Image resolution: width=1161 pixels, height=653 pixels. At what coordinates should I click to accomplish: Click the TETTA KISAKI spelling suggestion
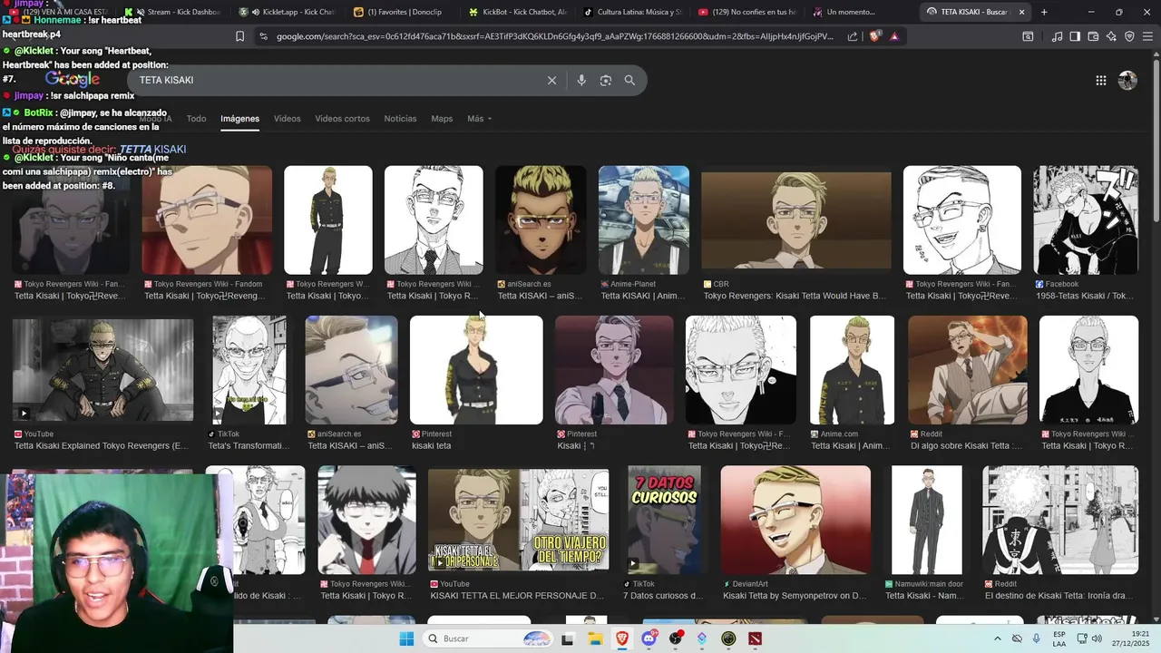click(x=152, y=149)
